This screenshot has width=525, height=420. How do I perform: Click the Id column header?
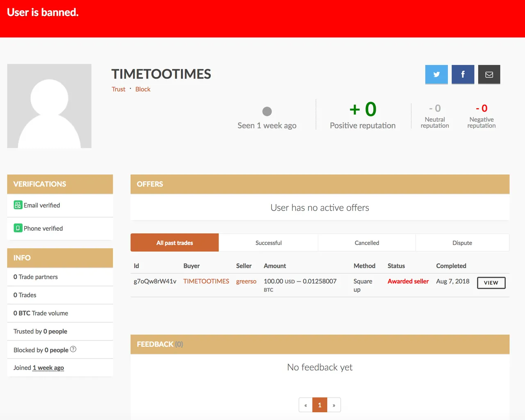[136, 266]
